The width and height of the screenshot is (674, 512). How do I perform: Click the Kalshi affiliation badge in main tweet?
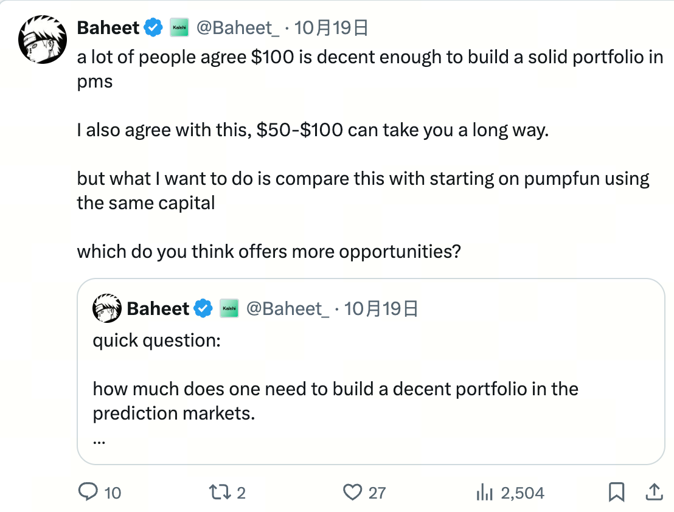tap(179, 27)
